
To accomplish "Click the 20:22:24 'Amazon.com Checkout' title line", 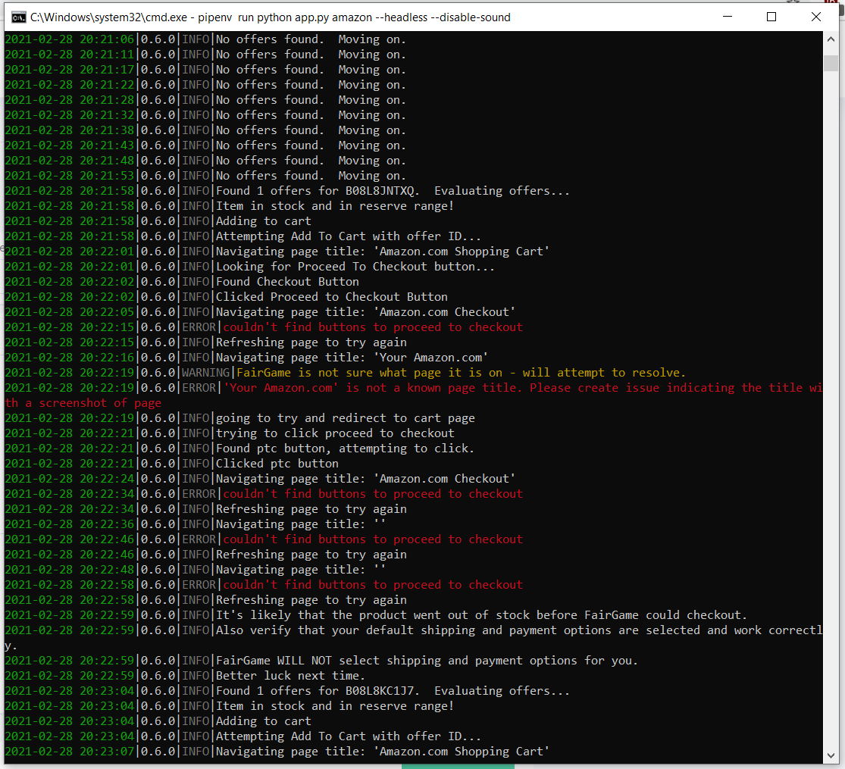I will click(260, 479).
